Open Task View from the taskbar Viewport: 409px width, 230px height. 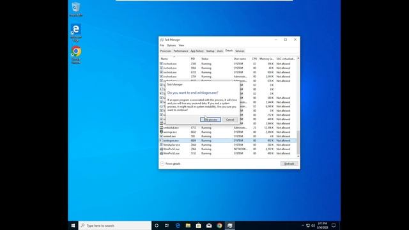click(x=167, y=226)
